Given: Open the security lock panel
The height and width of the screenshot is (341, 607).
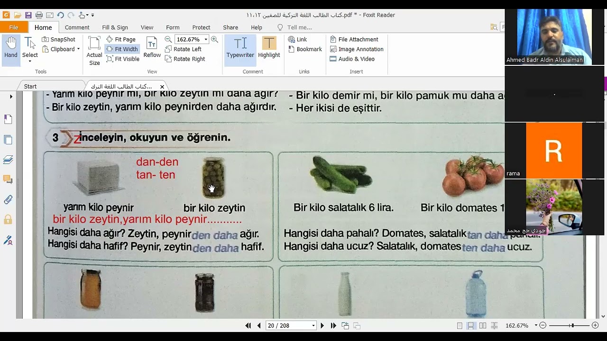Looking at the screenshot, I should [x=8, y=220].
